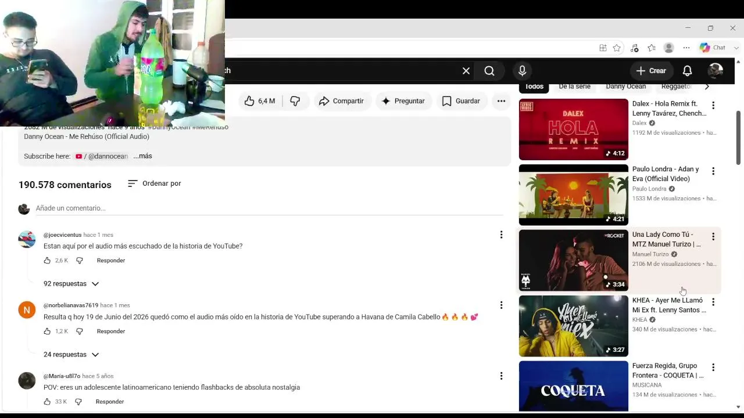Clear the YouTube search box with the X
This screenshot has width=744, height=418.
[466, 71]
